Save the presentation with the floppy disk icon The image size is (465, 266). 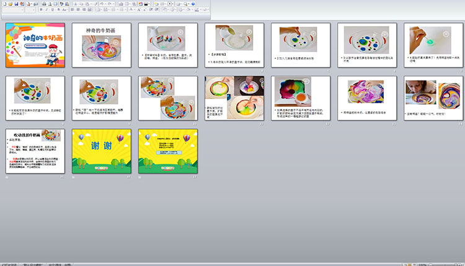[x=16, y=4]
